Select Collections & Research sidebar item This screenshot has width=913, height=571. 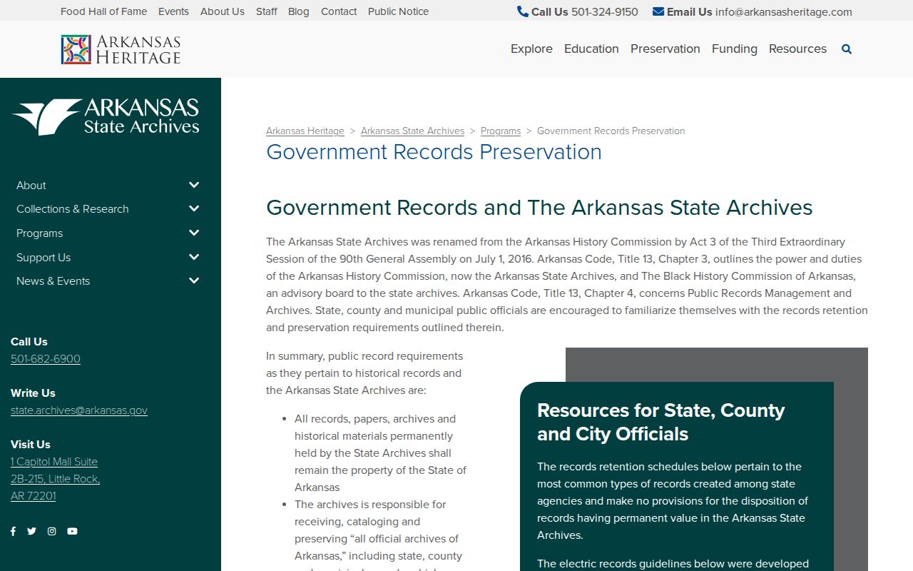point(73,208)
